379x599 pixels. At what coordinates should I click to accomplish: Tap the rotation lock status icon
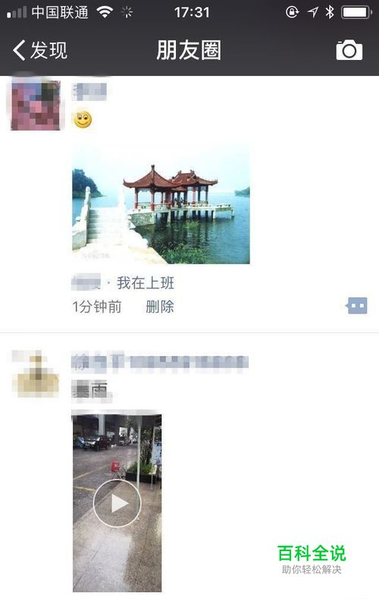point(292,12)
